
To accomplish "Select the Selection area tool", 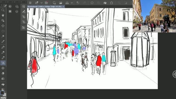I will (x=3, y=31).
